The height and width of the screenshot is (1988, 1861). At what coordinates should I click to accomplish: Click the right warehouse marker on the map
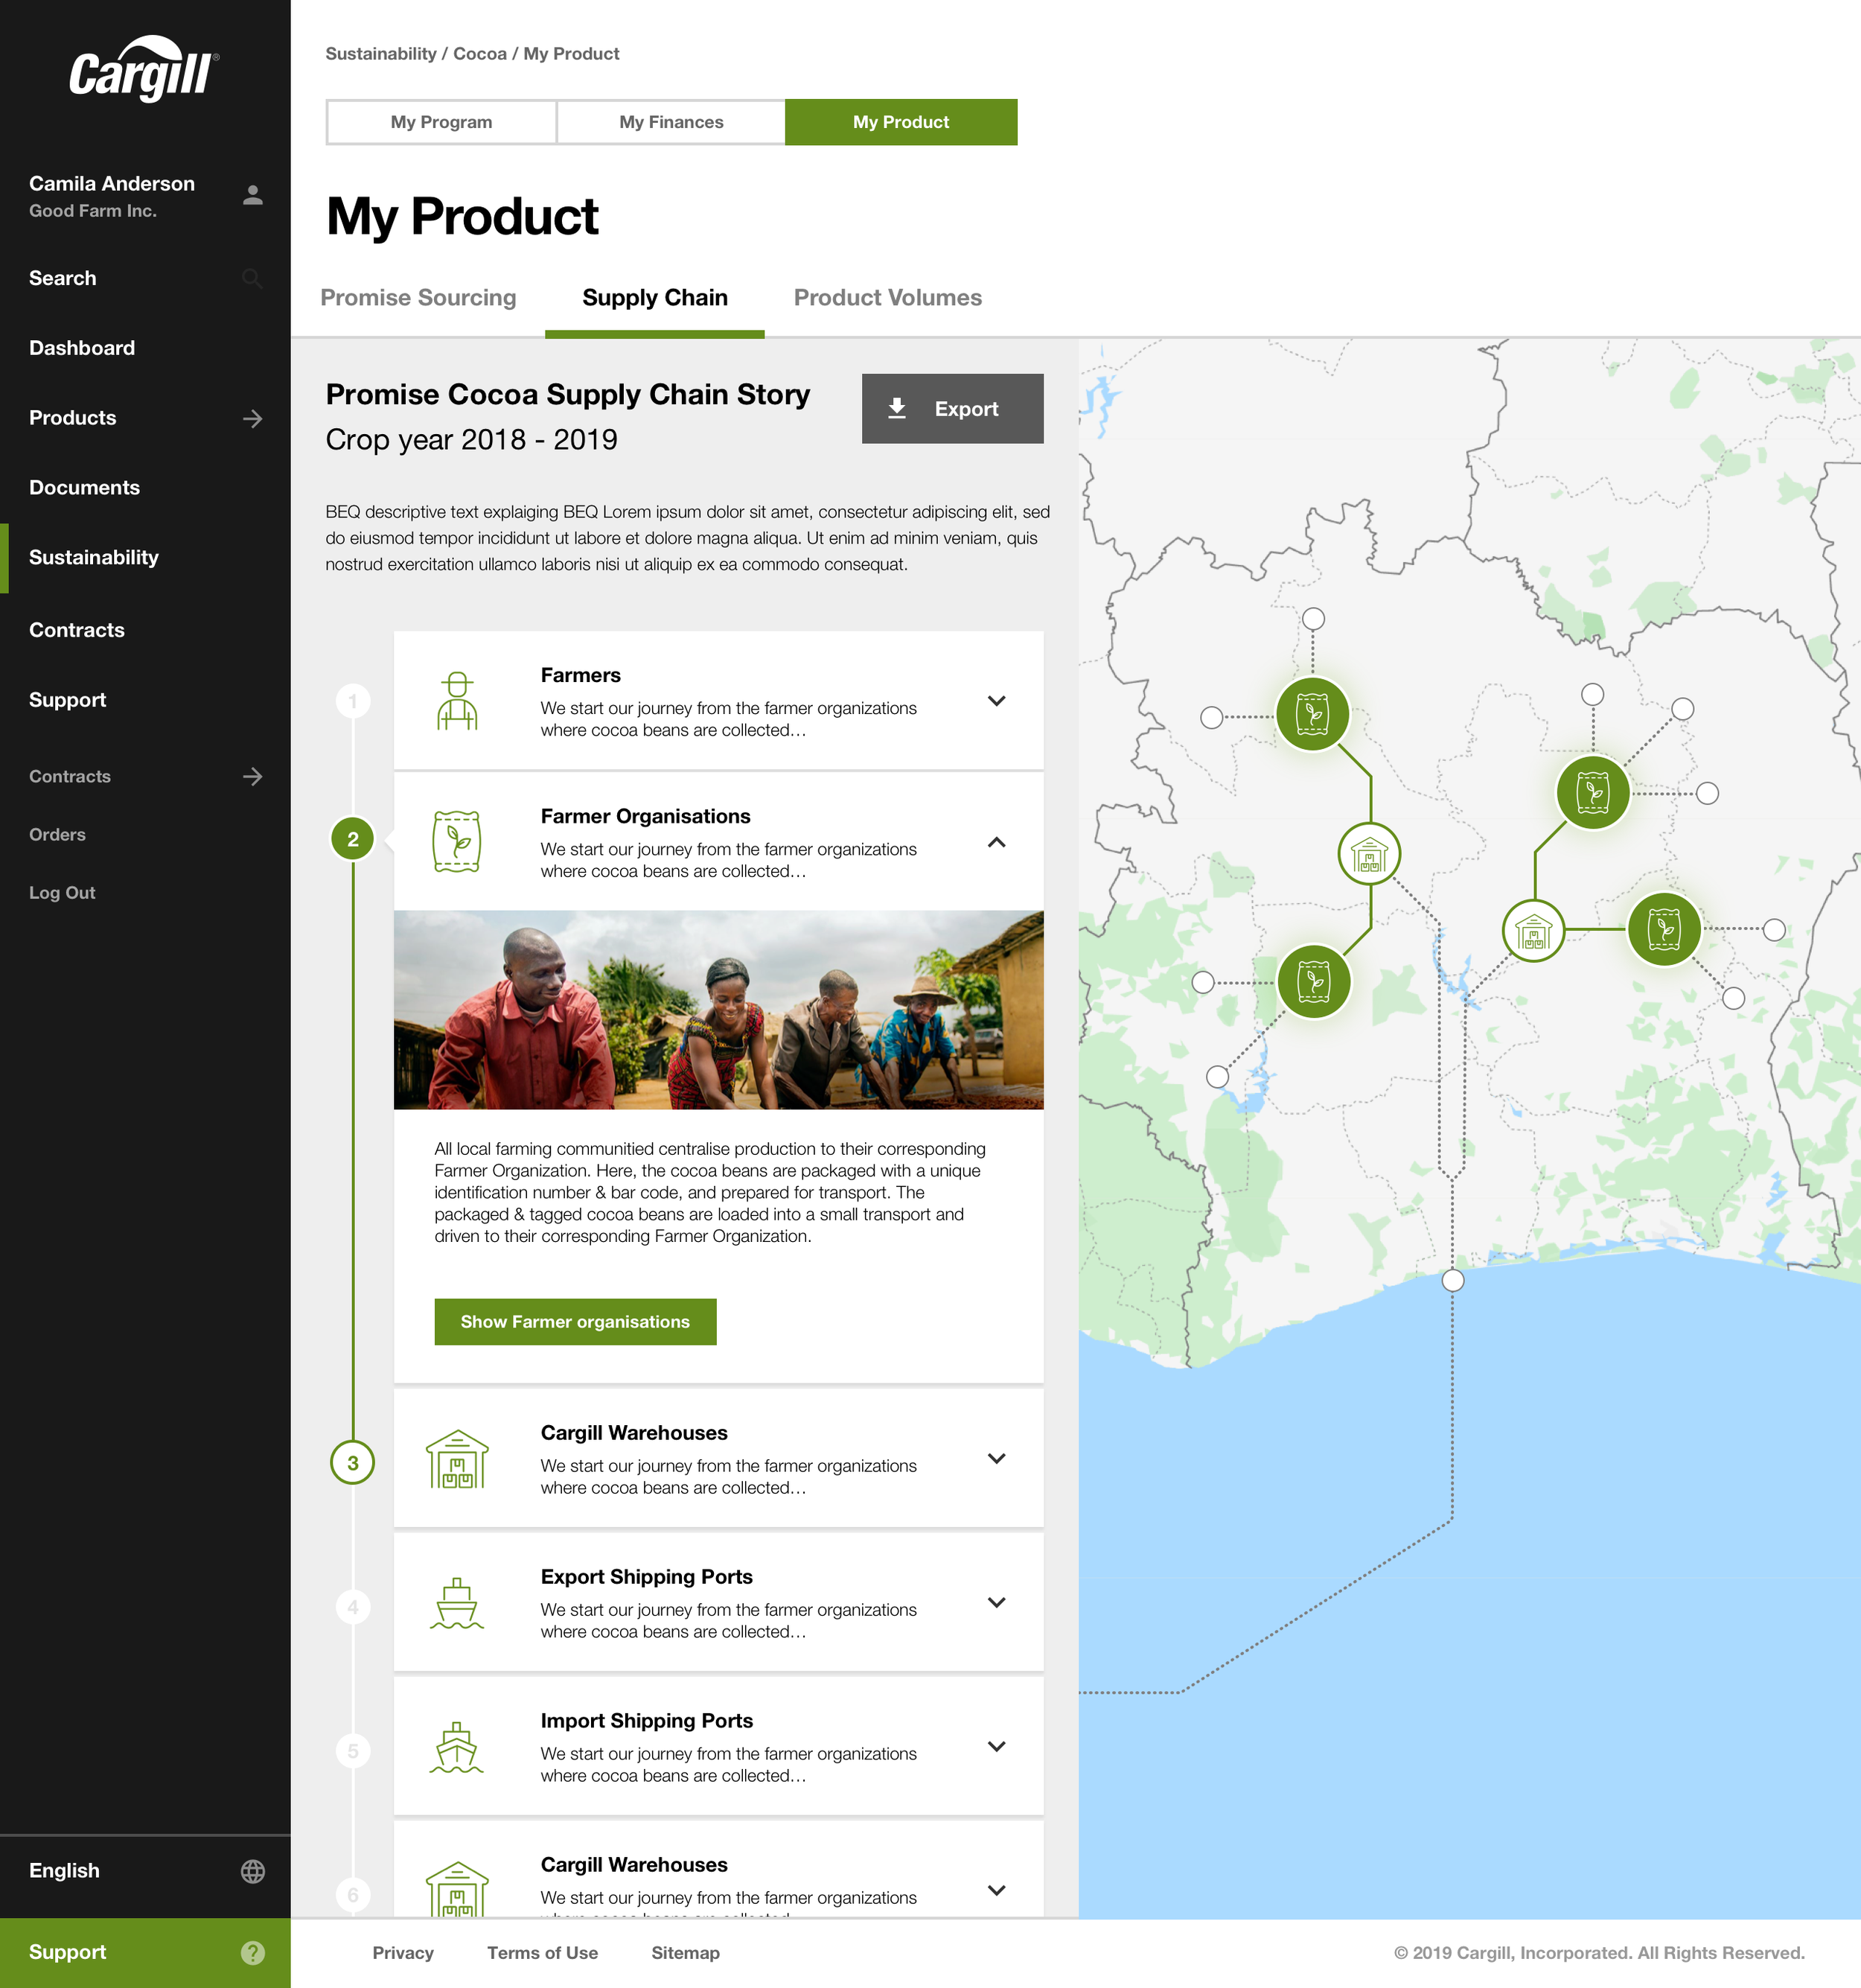point(1533,931)
